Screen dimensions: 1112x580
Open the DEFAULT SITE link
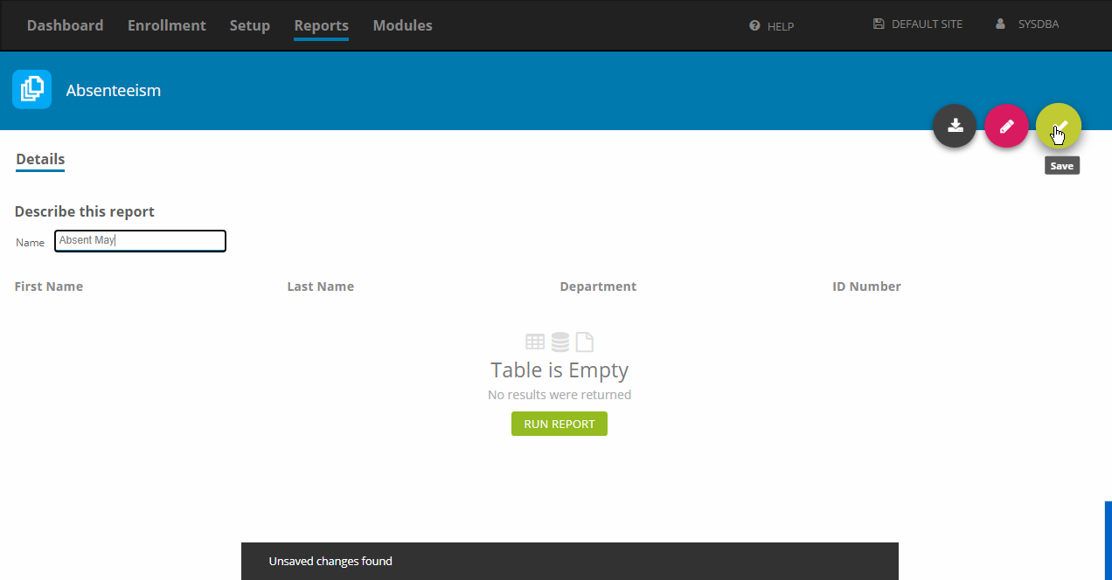coord(926,24)
